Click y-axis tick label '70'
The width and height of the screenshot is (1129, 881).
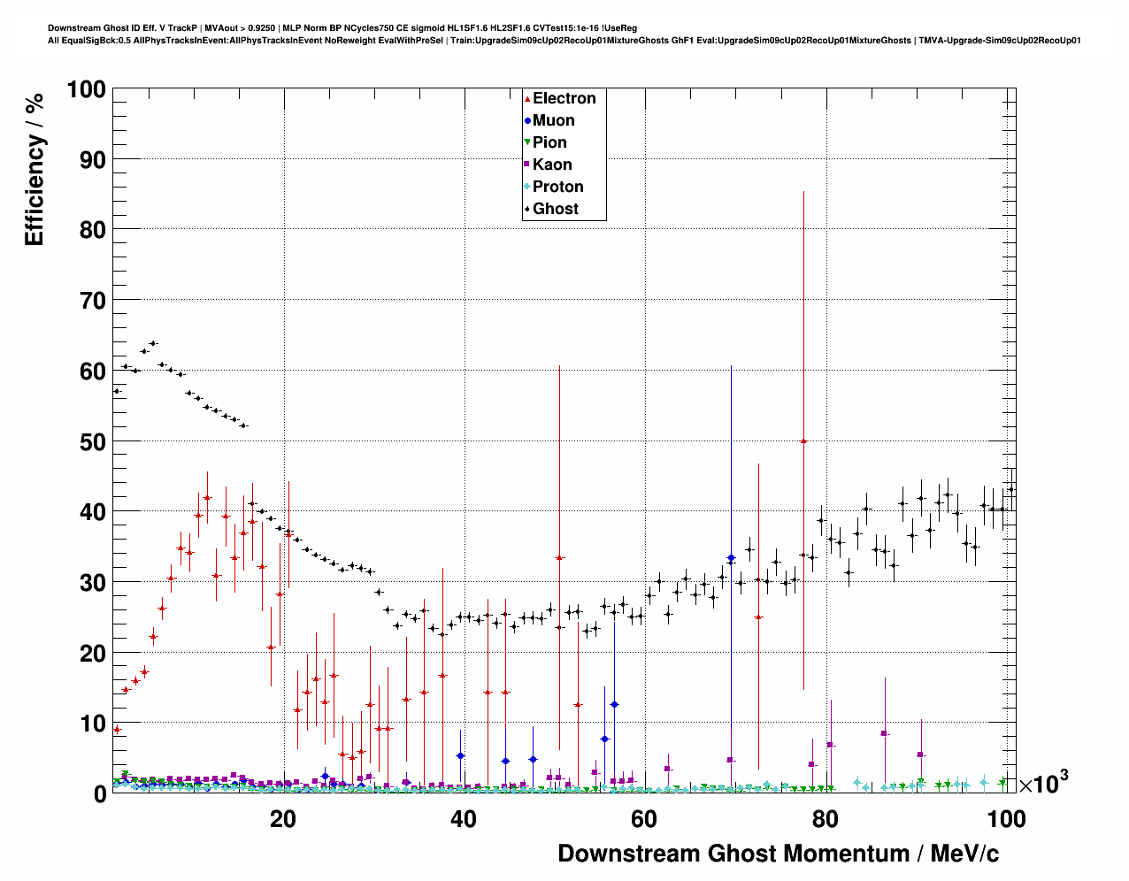pyautogui.click(x=93, y=300)
